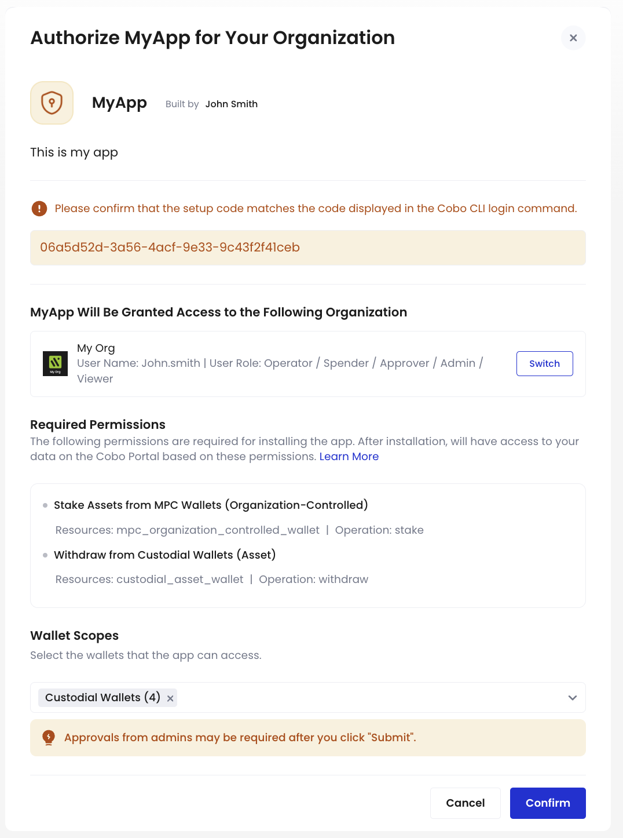This screenshot has height=838, width=623.
Task: Remove the Custodial Wallets chip via its x
Action: (x=170, y=698)
